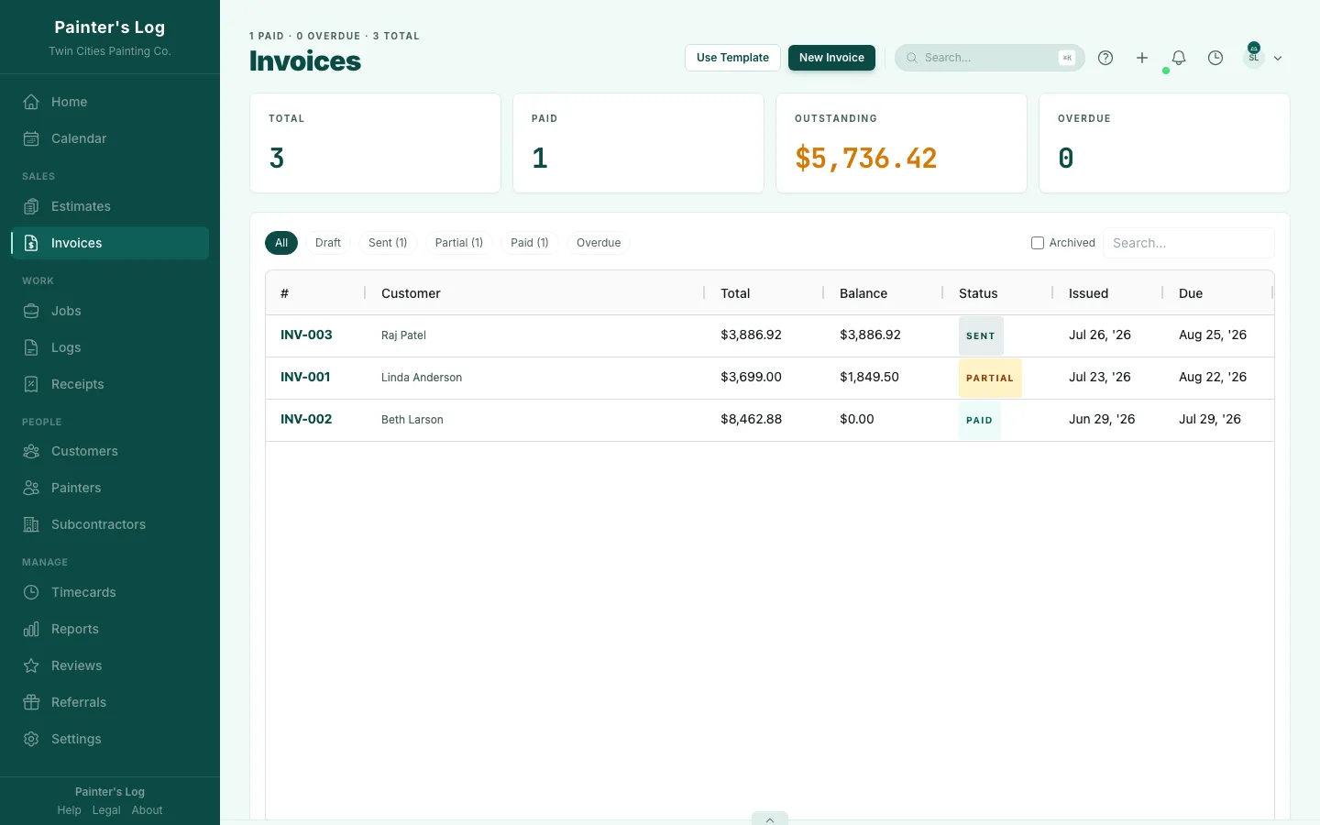Image resolution: width=1320 pixels, height=825 pixels.
Task: Open the Receipts icon in sidebar
Action: pyautogui.click(x=31, y=384)
